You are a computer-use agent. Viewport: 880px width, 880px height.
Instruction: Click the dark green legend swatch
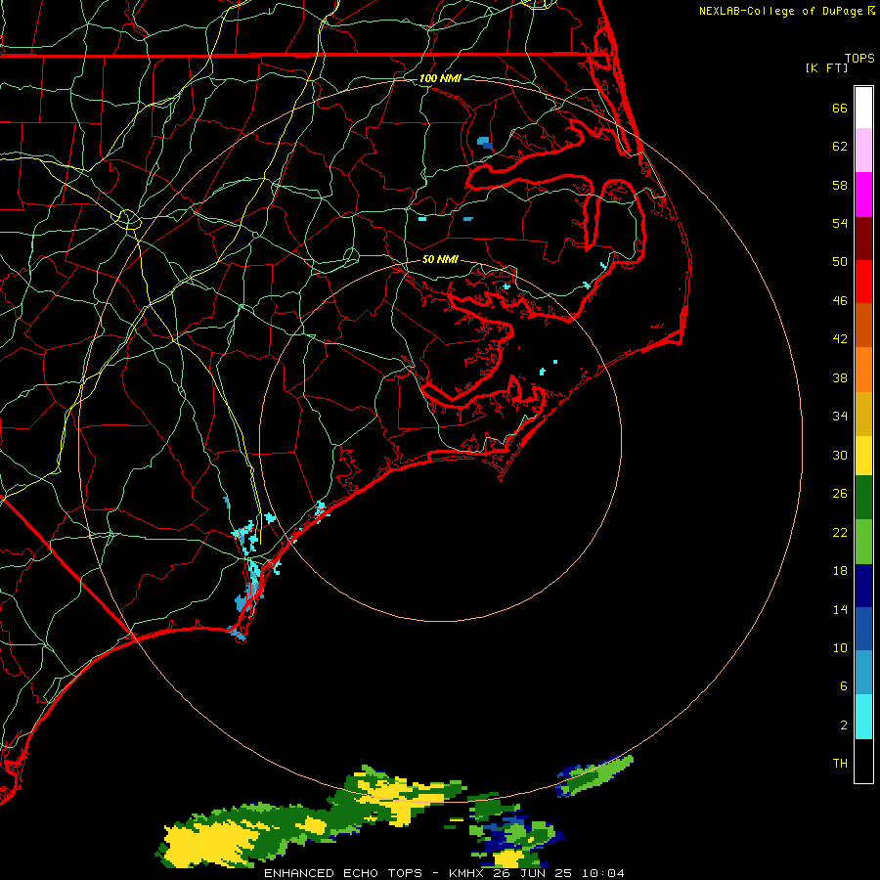pyautogui.click(x=863, y=498)
